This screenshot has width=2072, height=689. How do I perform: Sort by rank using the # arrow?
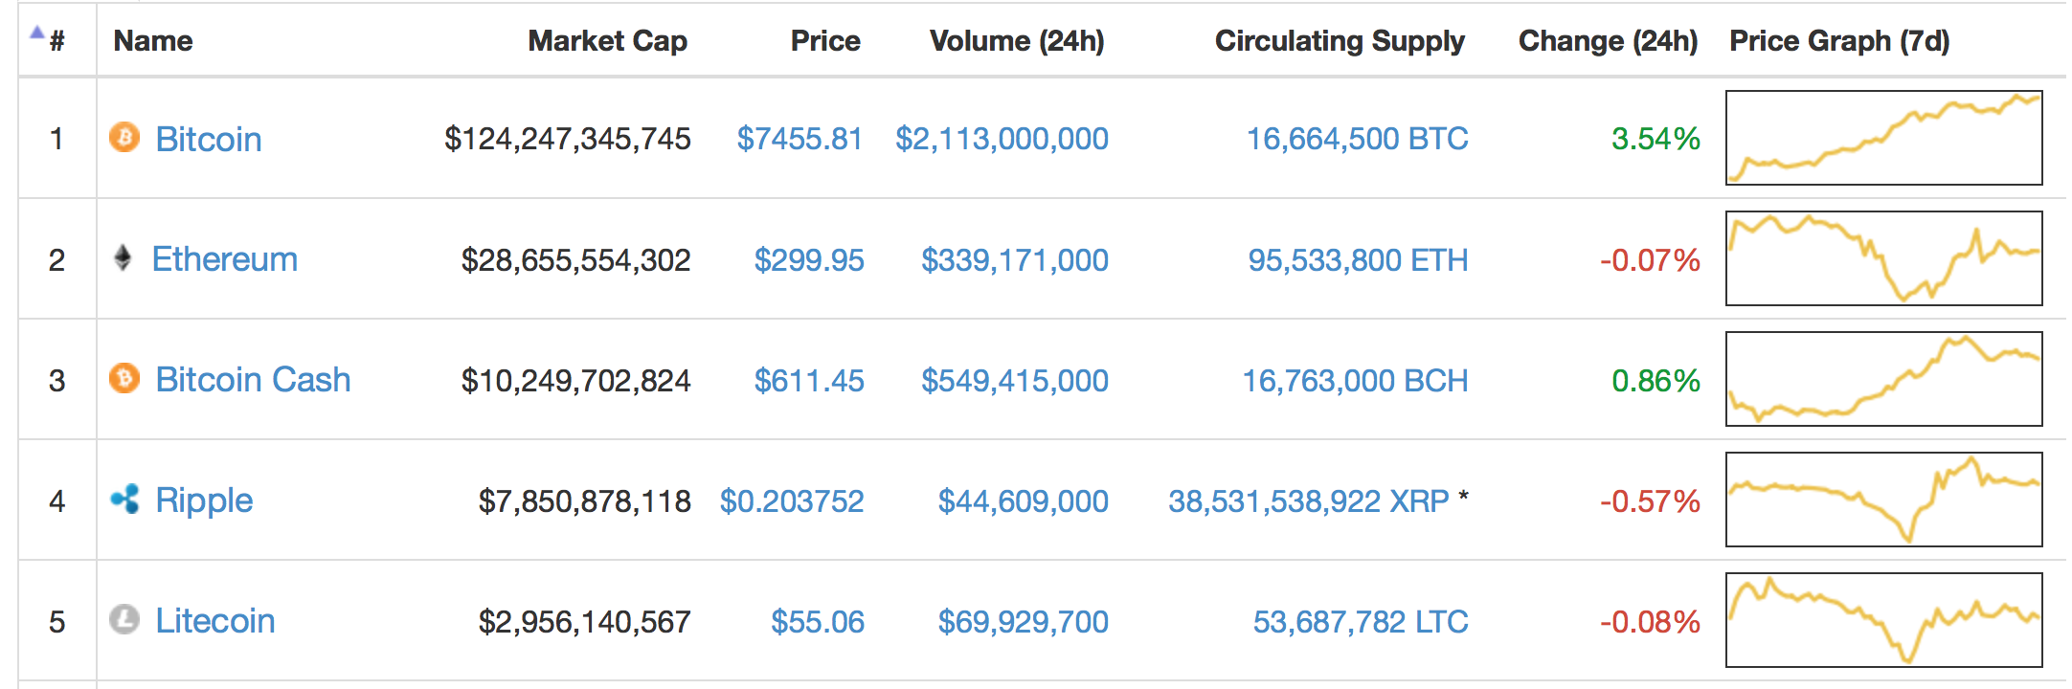click(38, 34)
